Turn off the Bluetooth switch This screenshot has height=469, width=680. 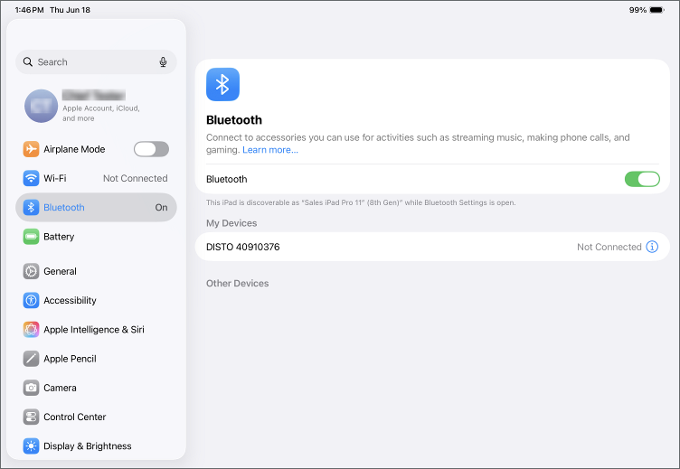pos(642,179)
